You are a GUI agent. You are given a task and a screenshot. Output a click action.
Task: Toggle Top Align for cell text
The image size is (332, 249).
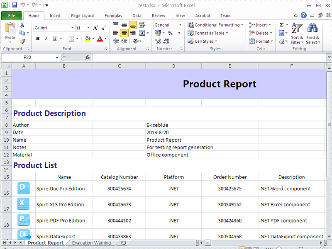click(116, 25)
